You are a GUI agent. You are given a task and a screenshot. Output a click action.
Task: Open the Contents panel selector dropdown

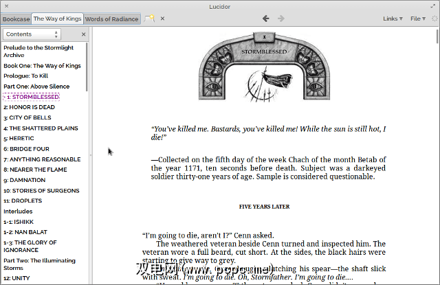pyautogui.click(x=32, y=34)
